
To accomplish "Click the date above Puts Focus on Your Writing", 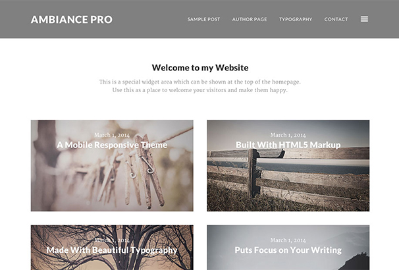I will tap(288, 240).
